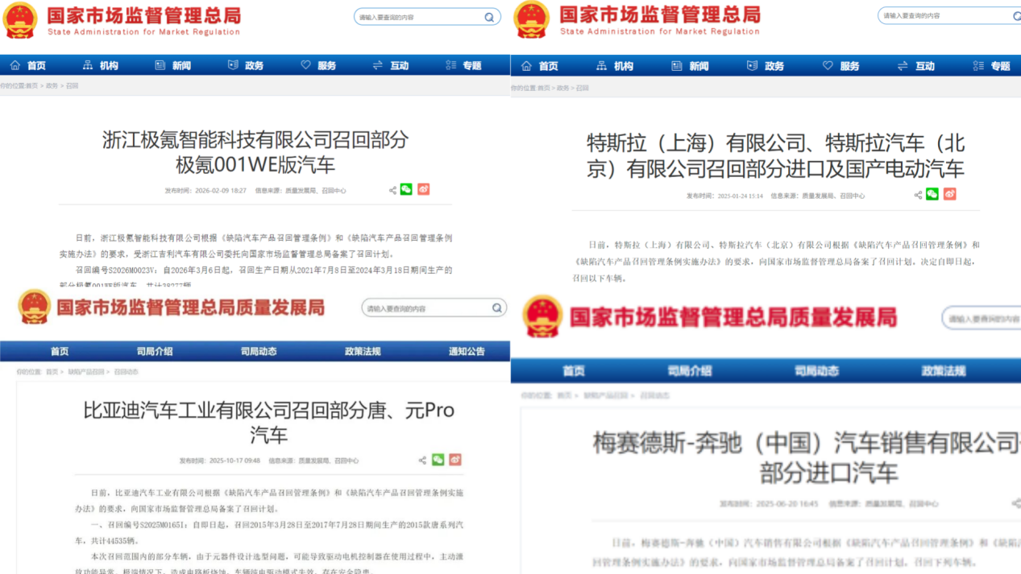Click the 梅赛德斯-奔驰（中国）recall headline

807,457
